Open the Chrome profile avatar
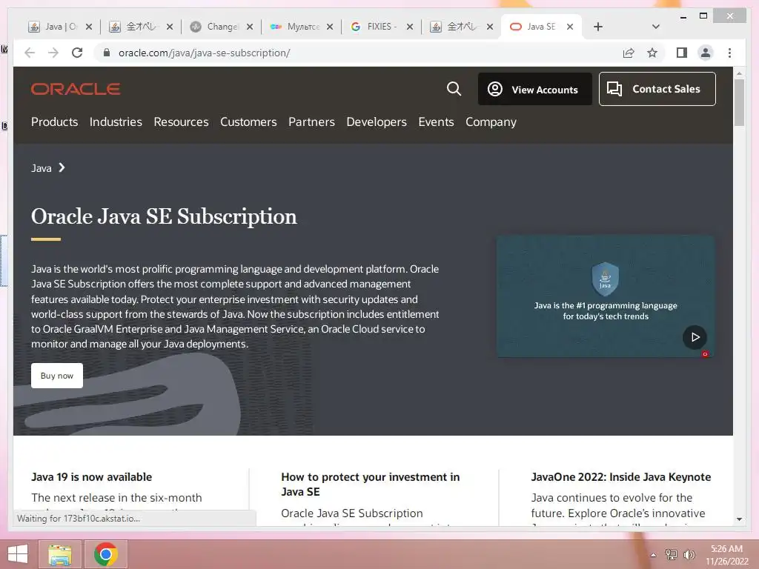This screenshot has width=759, height=569. coord(706,53)
